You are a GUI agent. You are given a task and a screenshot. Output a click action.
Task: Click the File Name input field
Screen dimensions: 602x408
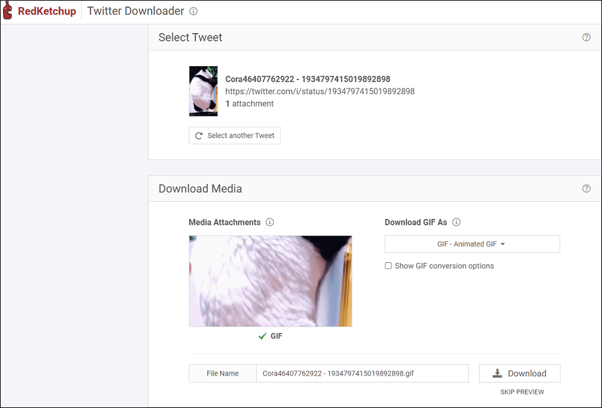362,373
